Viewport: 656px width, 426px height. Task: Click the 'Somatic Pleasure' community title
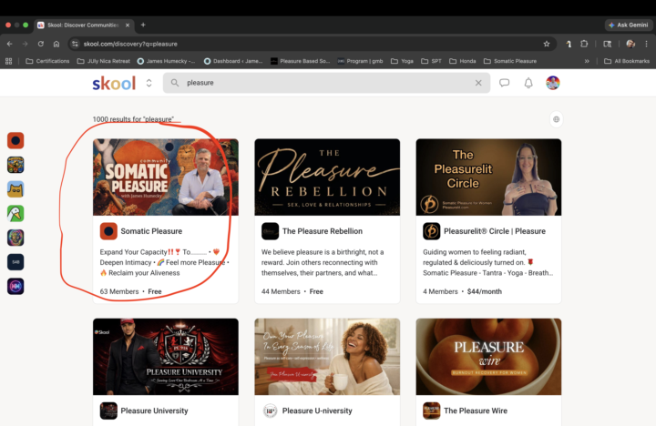pyautogui.click(x=151, y=231)
